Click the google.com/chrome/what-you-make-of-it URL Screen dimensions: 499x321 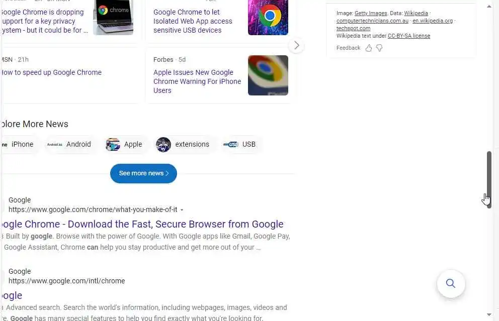click(93, 210)
